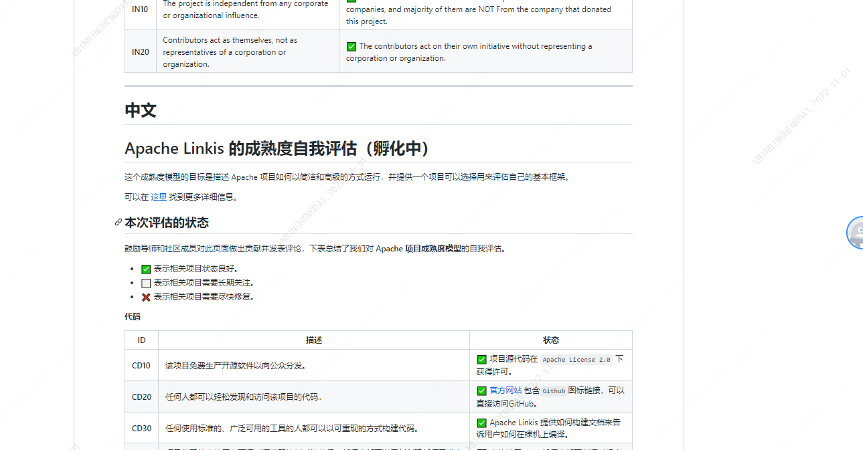Click the legend text 表示相关项目需要尽快修复
This screenshot has width=863, height=450.
[x=204, y=297]
